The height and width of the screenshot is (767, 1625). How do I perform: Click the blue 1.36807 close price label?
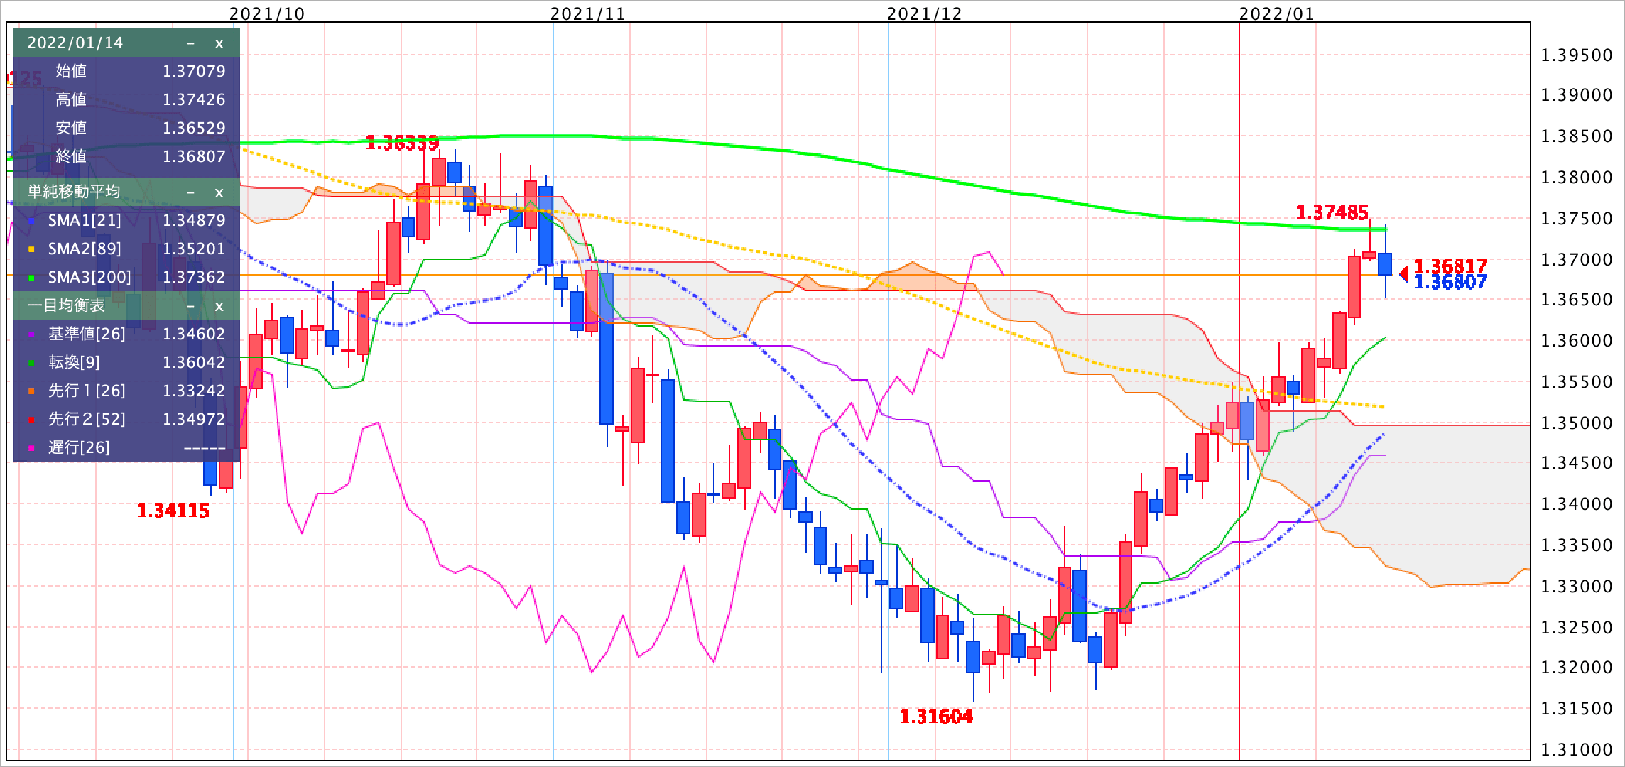pyautogui.click(x=1450, y=282)
